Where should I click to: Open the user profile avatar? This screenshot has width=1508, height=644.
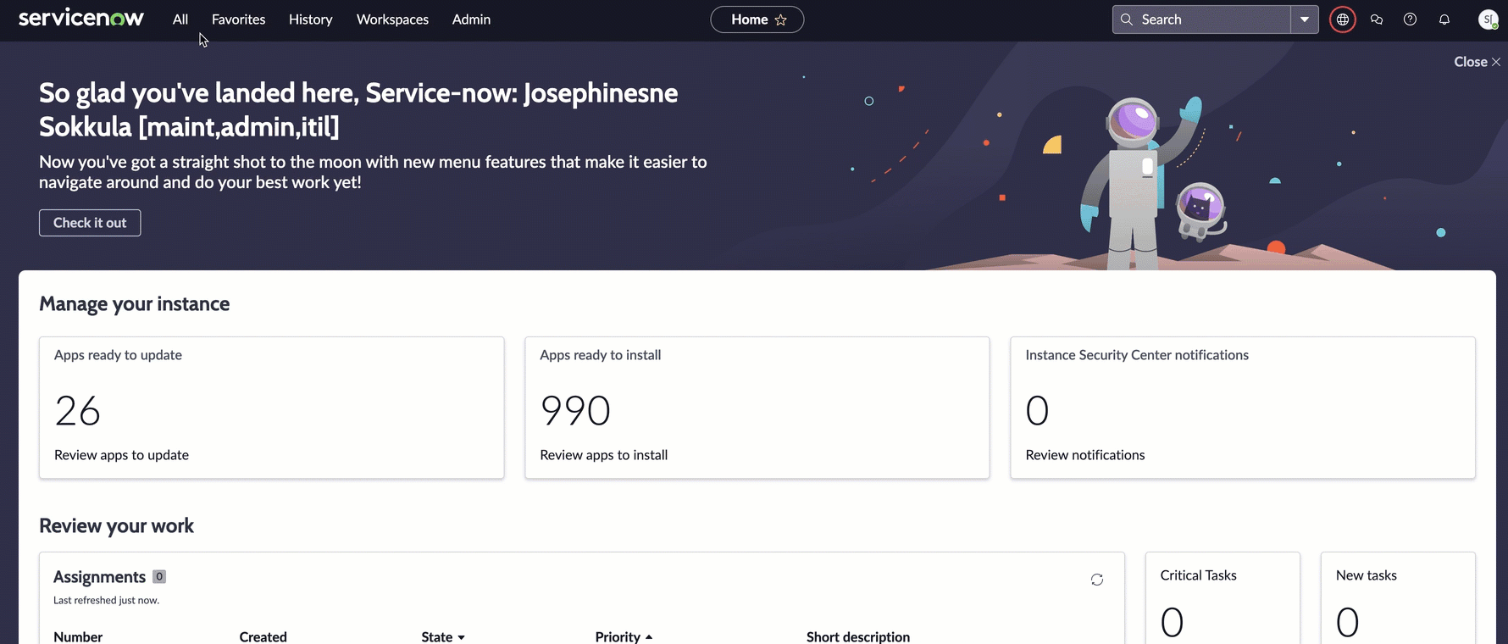(1488, 19)
